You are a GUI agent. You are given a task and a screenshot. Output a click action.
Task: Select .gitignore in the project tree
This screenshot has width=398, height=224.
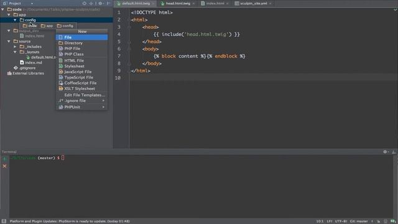click(x=27, y=68)
